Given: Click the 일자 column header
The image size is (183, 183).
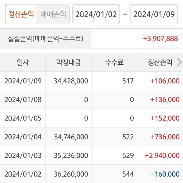Looking at the screenshot, I should click(23, 63).
